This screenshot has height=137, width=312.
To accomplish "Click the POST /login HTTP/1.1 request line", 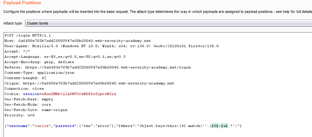I will tap(28, 36).
